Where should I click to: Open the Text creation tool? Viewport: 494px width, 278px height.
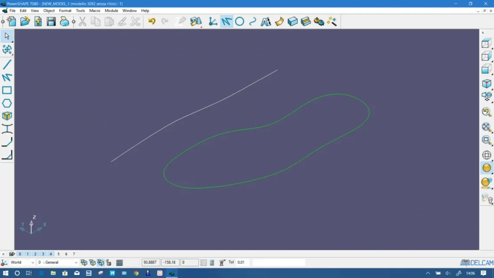point(265,21)
